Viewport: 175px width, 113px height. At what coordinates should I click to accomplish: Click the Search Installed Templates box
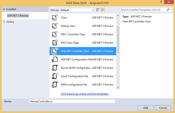[143, 10]
